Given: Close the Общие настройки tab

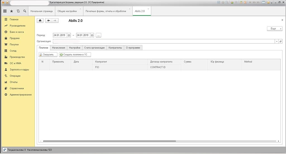Looking at the screenshot, I should pyautogui.click(x=80, y=9).
